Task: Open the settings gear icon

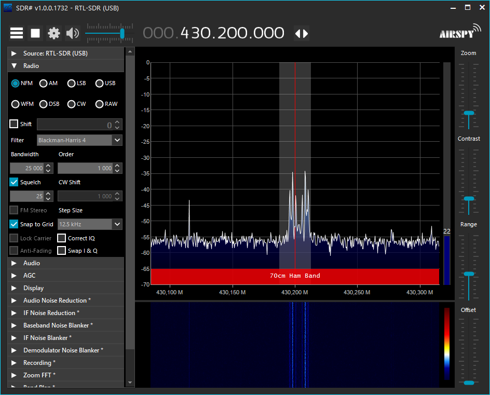Action: (54, 33)
